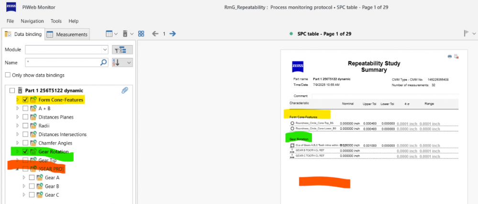The width and height of the screenshot is (478, 204).
Task: Click the Comment field in the report
Action: [x=385, y=96]
